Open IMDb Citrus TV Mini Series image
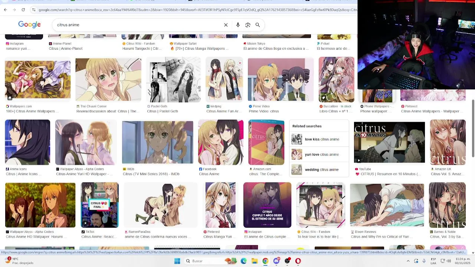 157,142
